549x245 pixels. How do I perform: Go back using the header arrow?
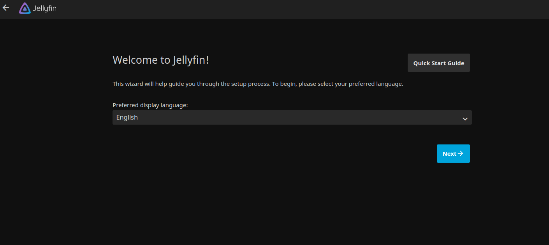coord(6,8)
